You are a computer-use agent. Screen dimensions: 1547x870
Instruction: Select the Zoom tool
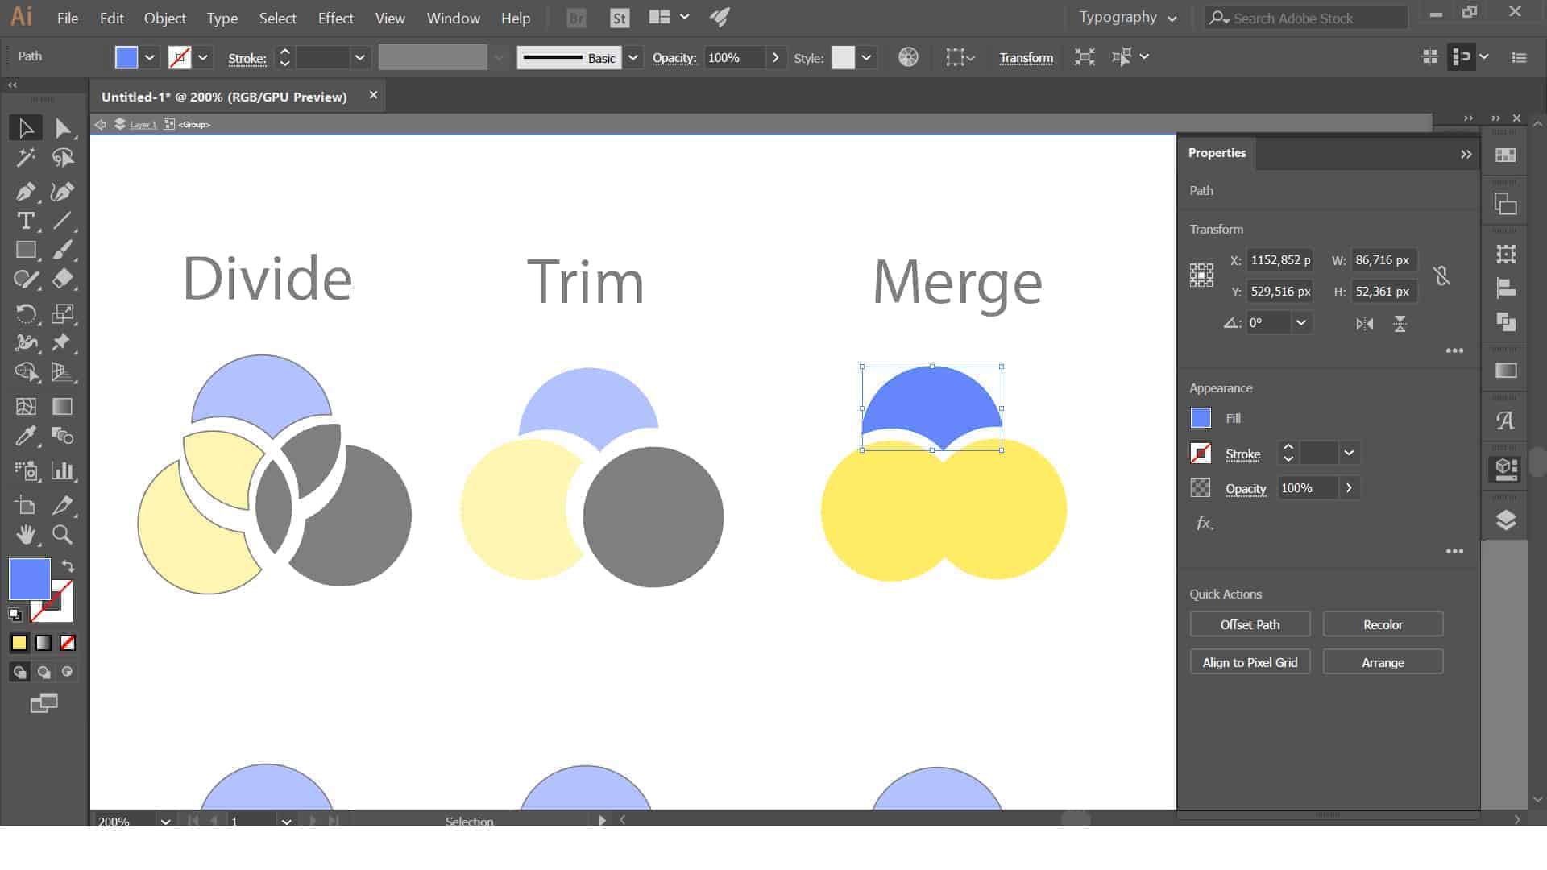(x=63, y=534)
